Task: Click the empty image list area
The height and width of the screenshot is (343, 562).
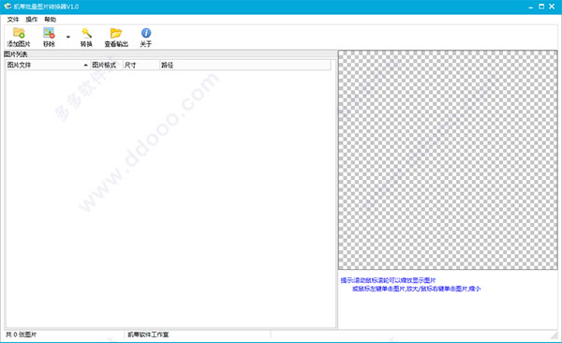Action: (x=170, y=199)
